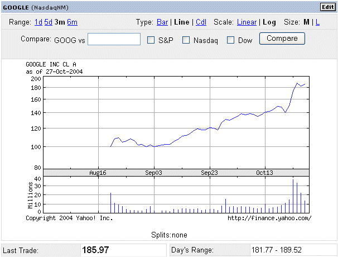Enable the S&P comparison checkbox

point(151,40)
